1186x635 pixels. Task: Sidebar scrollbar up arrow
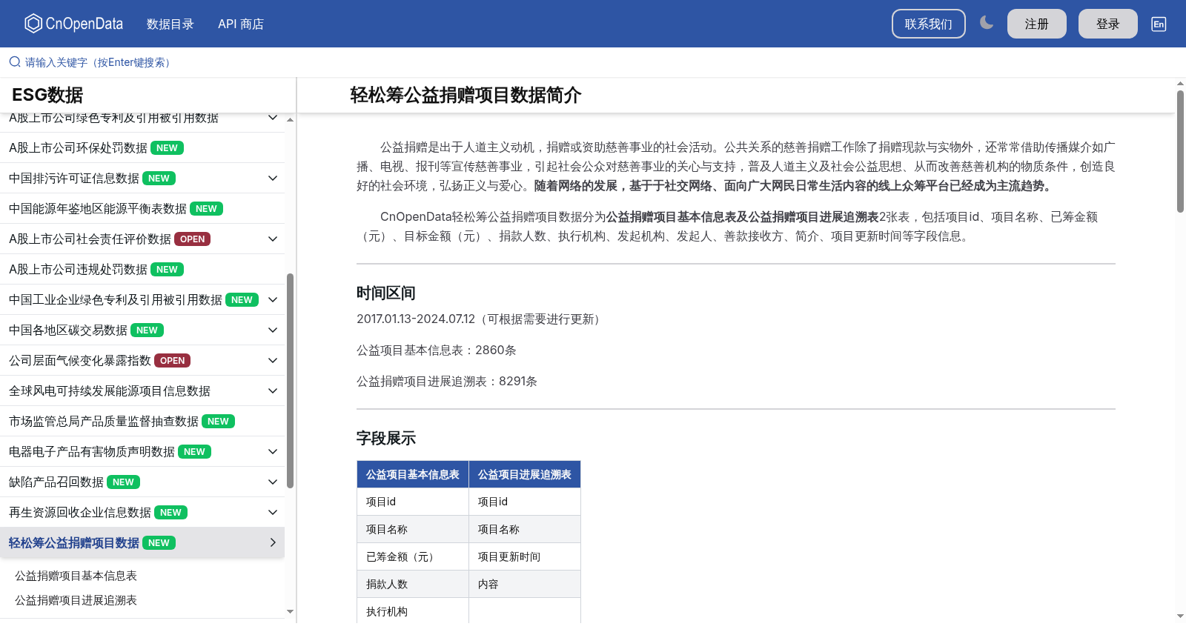click(290, 119)
